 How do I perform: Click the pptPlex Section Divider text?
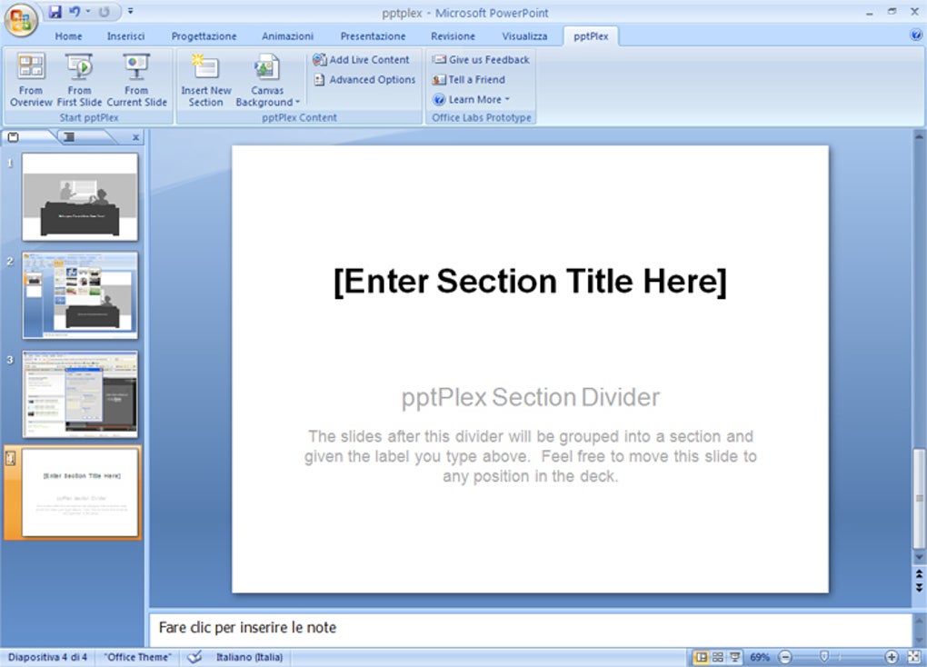click(531, 397)
